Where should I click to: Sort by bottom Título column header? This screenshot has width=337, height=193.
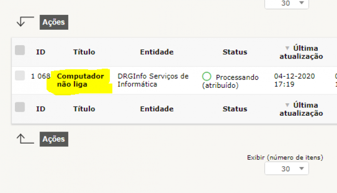pyautogui.click(x=84, y=109)
